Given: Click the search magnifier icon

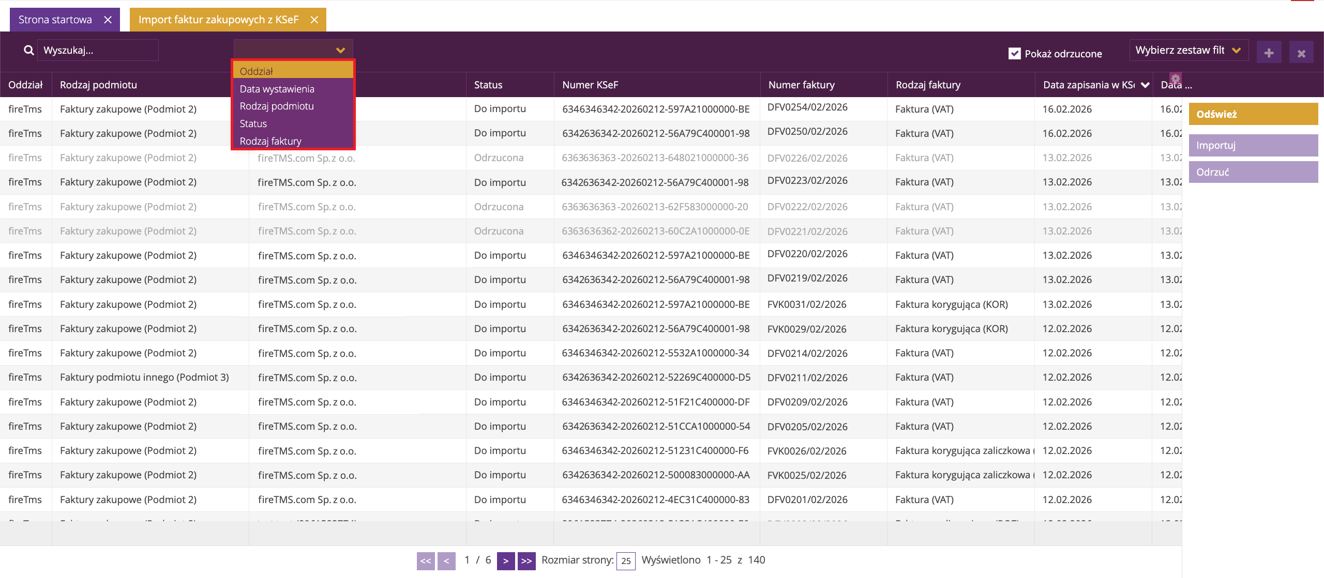Looking at the screenshot, I should (29, 50).
